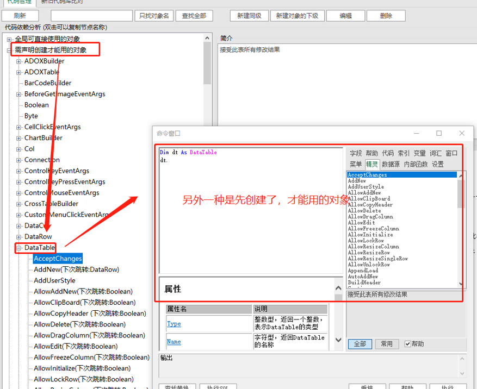The image size is (477, 389).
Task: Select the AddNew(下次跳转:DataRow) tree item
Action: coord(76,269)
